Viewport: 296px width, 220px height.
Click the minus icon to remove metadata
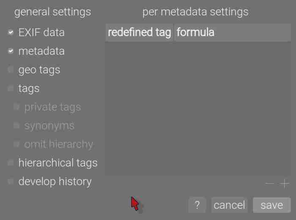pyautogui.click(x=269, y=184)
